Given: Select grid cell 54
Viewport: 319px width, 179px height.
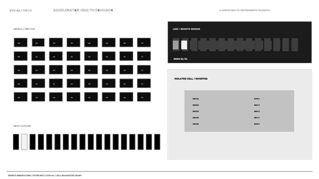Looking at the screenshot, I should (109, 97).
